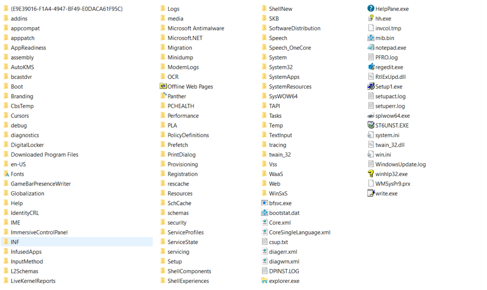Image resolution: width=487 pixels, height=290 pixels.
Task: Select the bootstat.dat file icon
Action: [x=264, y=213]
